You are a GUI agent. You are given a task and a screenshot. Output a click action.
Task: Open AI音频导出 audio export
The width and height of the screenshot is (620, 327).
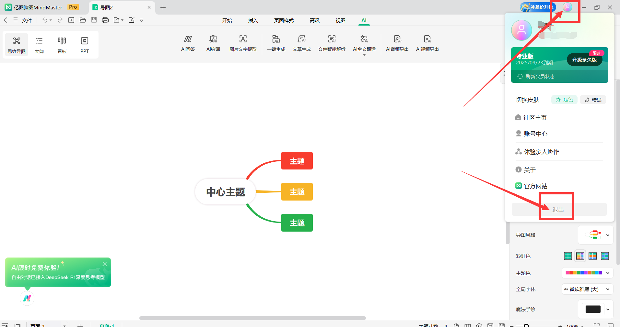click(397, 43)
